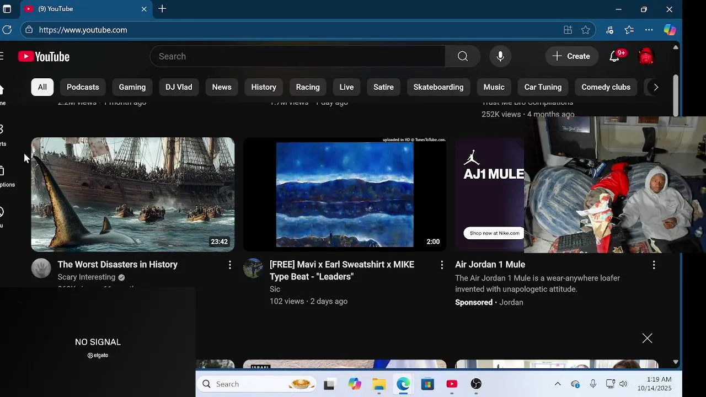
Task: Open more options for Air Jordan ad
Action: pyautogui.click(x=654, y=265)
